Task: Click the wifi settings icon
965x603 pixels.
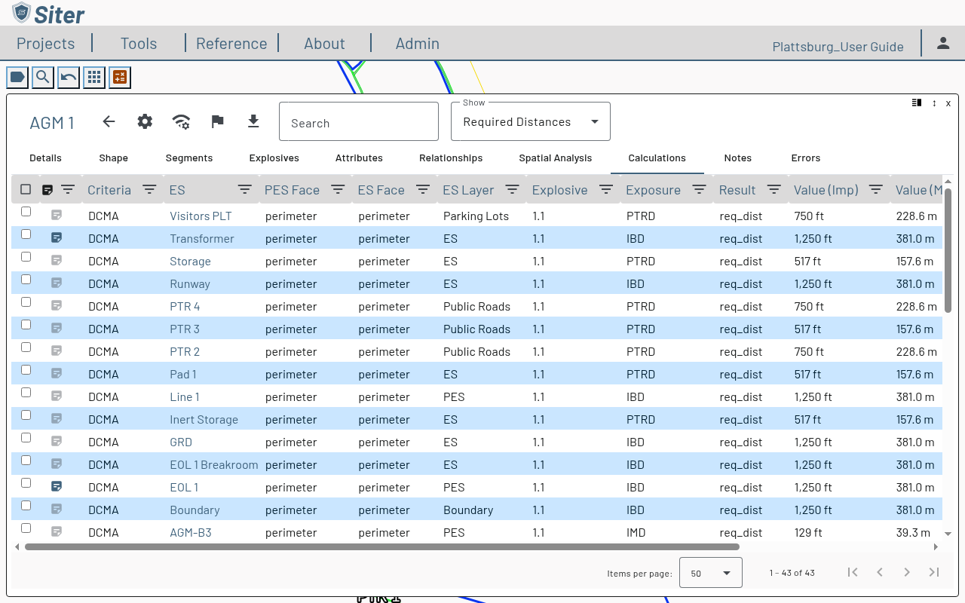Action: [x=181, y=121]
